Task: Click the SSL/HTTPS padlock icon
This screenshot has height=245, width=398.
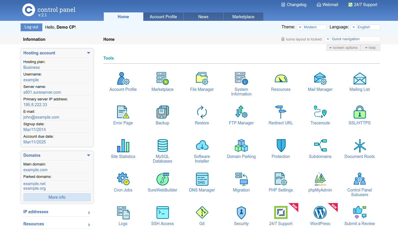Action: pos(359,112)
